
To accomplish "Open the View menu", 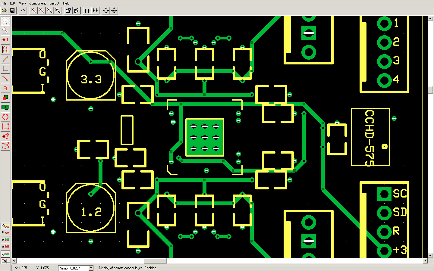I will point(22,3).
